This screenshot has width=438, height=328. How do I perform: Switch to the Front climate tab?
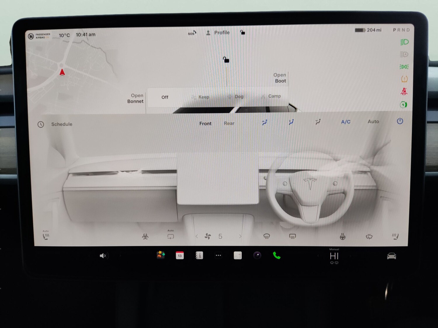205,123
